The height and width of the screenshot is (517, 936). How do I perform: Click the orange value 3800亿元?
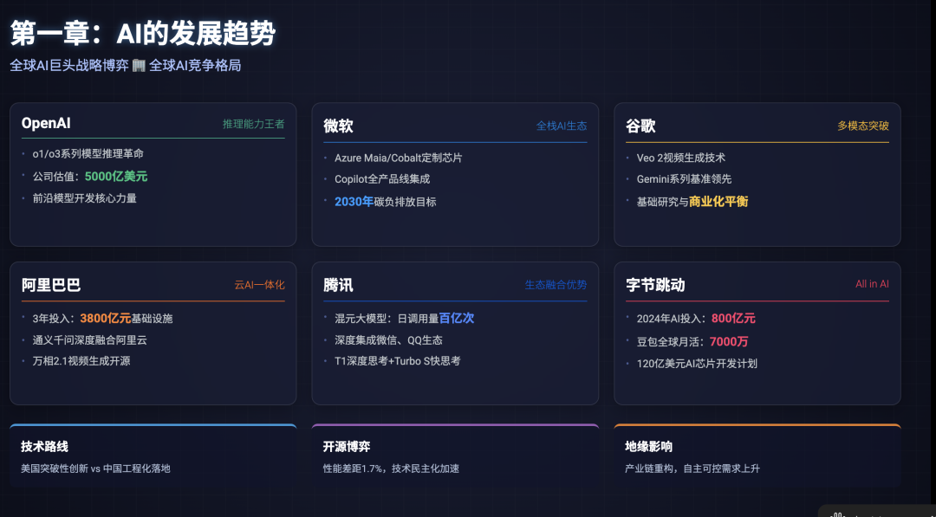click(x=106, y=319)
